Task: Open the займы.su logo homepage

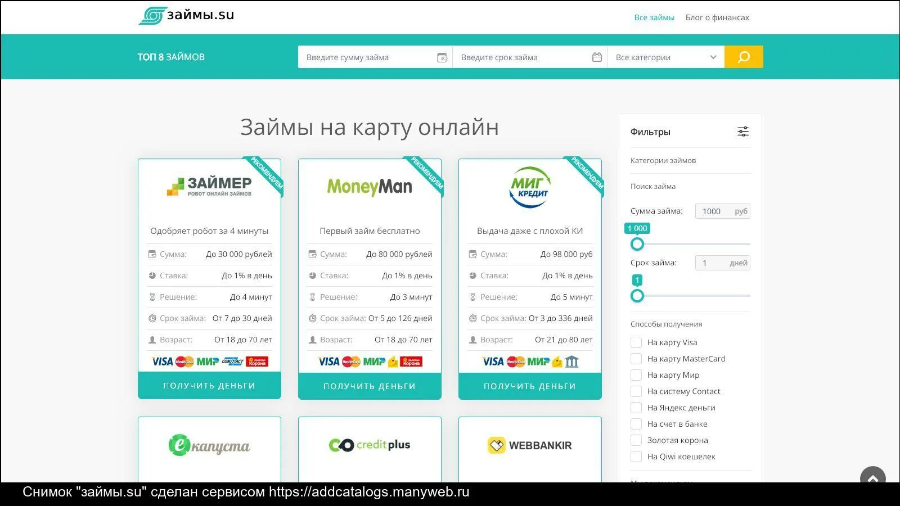Action: click(x=186, y=16)
